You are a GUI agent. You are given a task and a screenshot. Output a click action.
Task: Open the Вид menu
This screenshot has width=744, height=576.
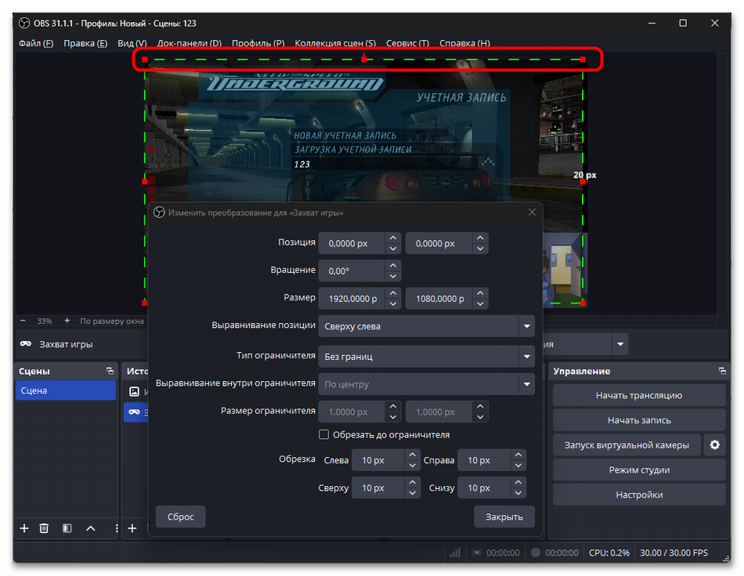tap(132, 43)
